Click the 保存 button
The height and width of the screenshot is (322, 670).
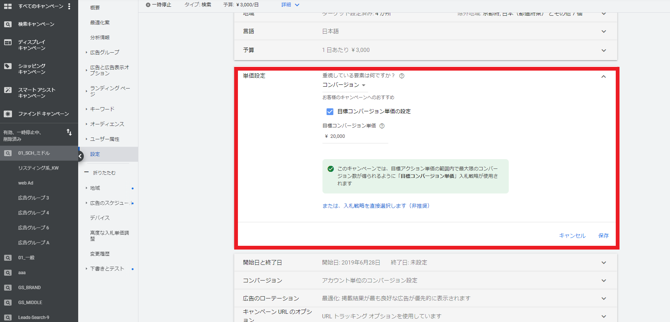[x=603, y=236]
